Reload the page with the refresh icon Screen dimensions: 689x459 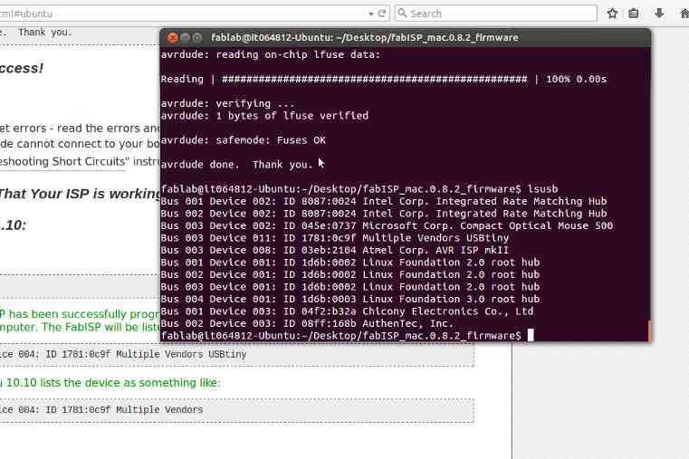[382, 14]
